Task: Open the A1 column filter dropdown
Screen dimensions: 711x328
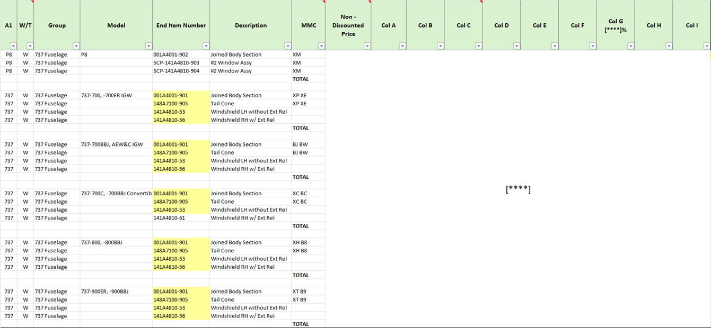Action: [x=13, y=46]
